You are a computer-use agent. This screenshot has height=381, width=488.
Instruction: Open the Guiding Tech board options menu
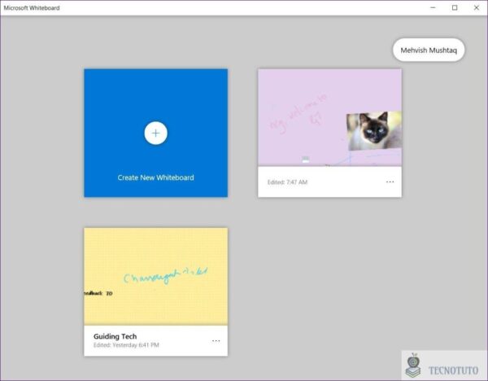point(216,341)
